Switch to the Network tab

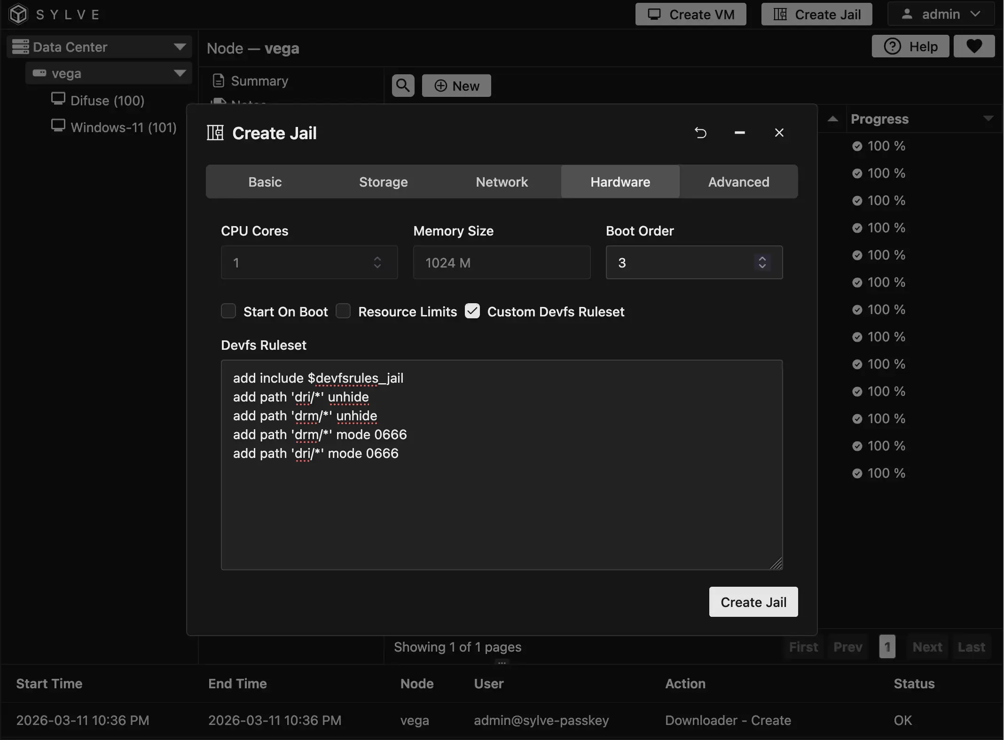tap(502, 182)
